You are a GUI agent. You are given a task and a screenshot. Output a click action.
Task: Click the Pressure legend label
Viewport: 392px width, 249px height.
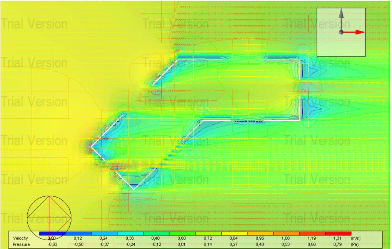point(21,244)
